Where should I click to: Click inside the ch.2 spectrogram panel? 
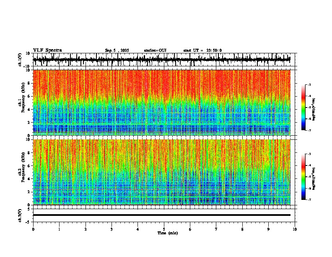point(161,172)
